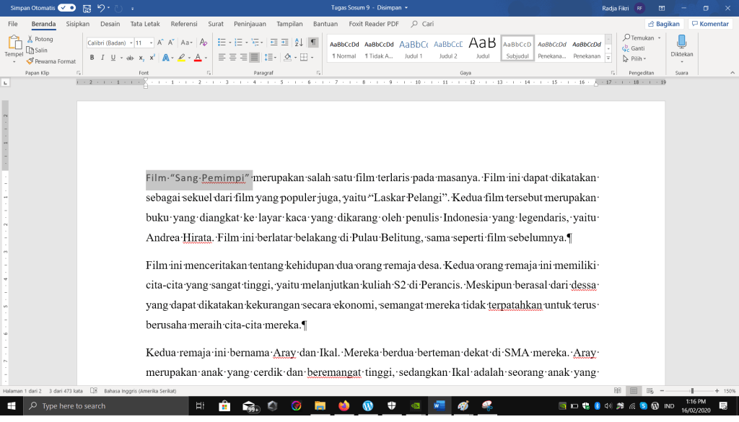Click the clear formatting eraser icon

204,43
